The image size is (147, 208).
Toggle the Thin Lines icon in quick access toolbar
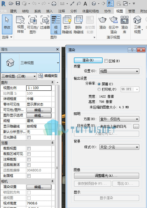pyautogui.click(x=110, y=4)
